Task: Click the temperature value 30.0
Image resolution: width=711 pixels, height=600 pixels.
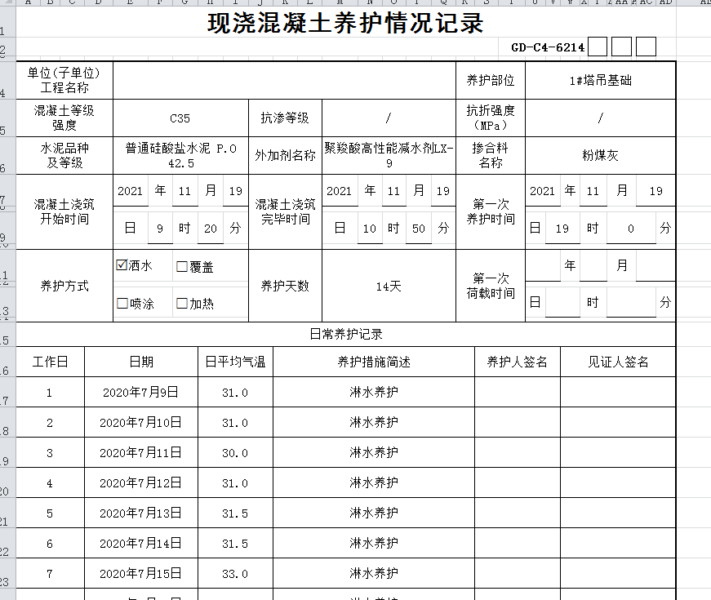Action: pyautogui.click(x=235, y=453)
